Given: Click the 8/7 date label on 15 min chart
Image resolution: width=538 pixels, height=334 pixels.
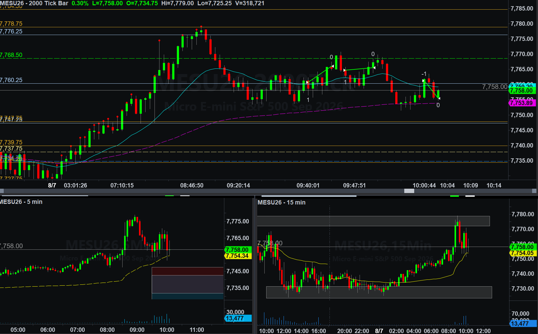Looking at the screenshot, I should tap(379, 331).
